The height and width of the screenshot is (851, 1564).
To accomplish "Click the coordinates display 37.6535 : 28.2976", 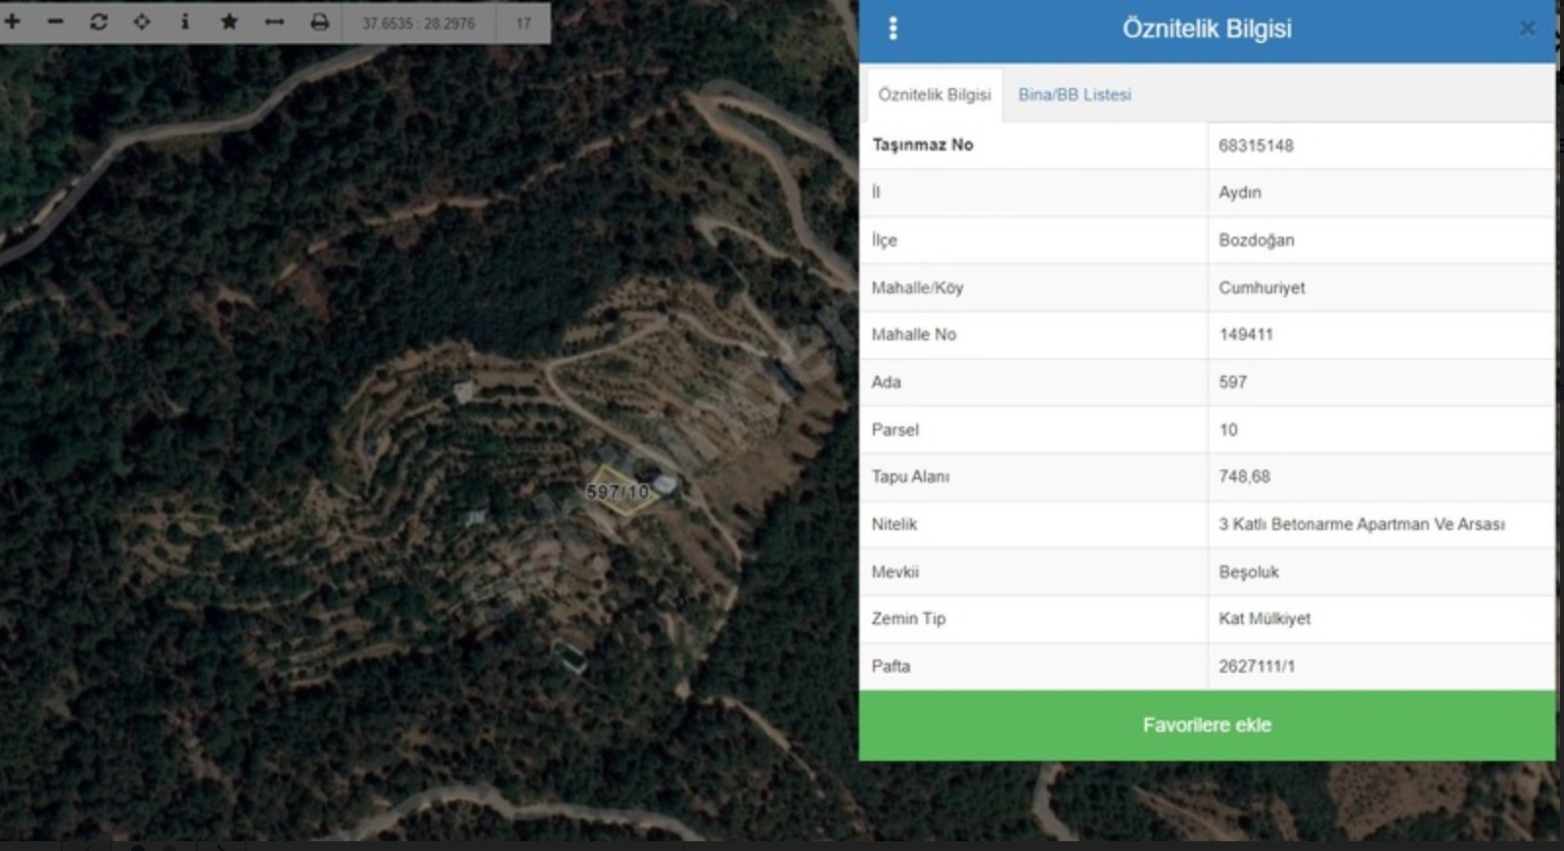I will point(419,22).
